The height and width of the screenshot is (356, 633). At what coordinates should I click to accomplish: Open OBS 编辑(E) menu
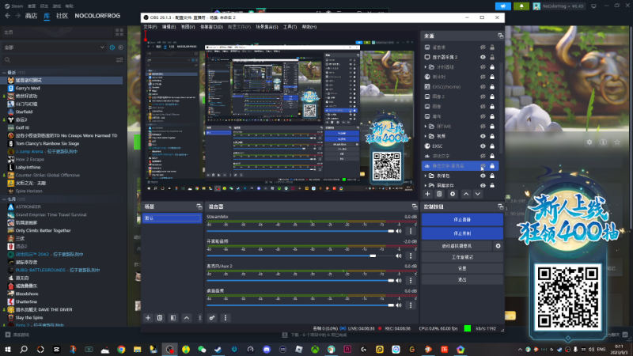169,27
